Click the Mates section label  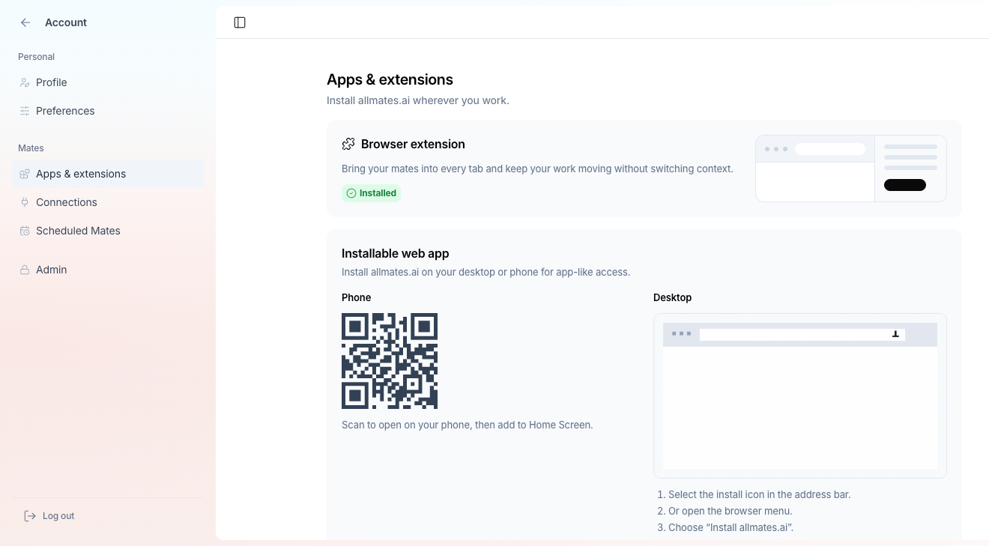click(31, 148)
